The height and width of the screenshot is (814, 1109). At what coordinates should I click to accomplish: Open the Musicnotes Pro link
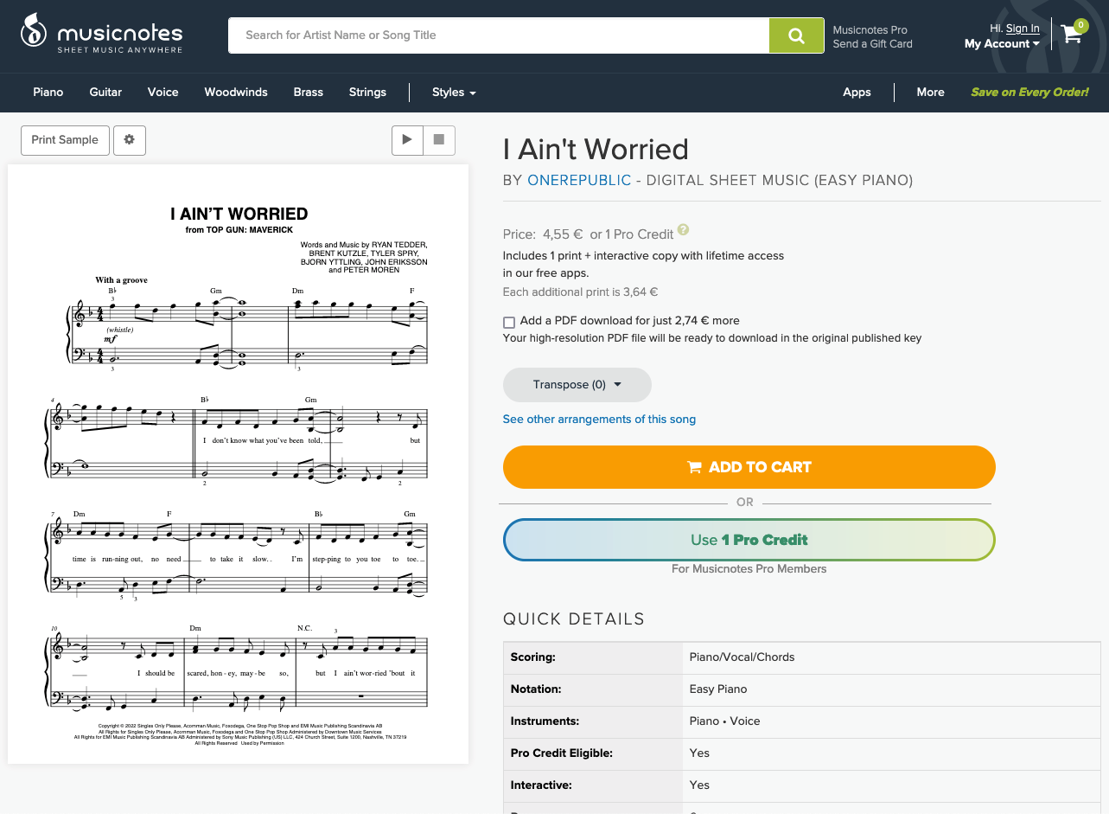(870, 30)
